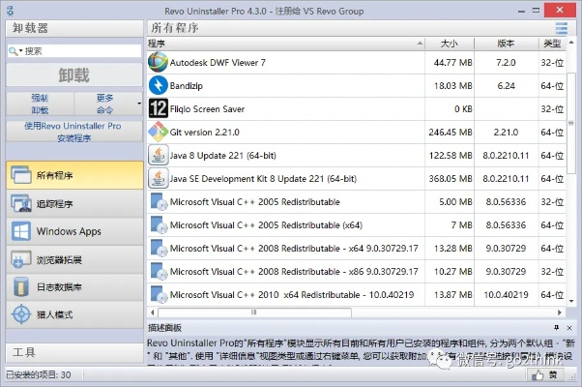582x387 pixels.
Task: Expand the 工具 section in the sidebar
Action: (72, 352)
